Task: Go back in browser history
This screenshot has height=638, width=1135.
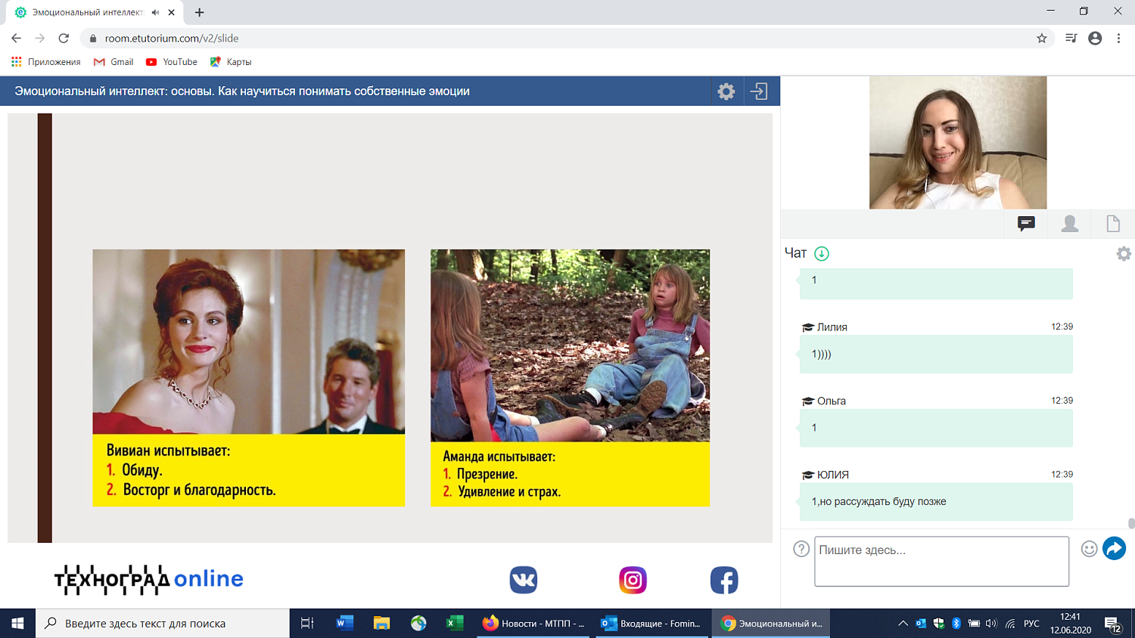Action: pos(17,38)
